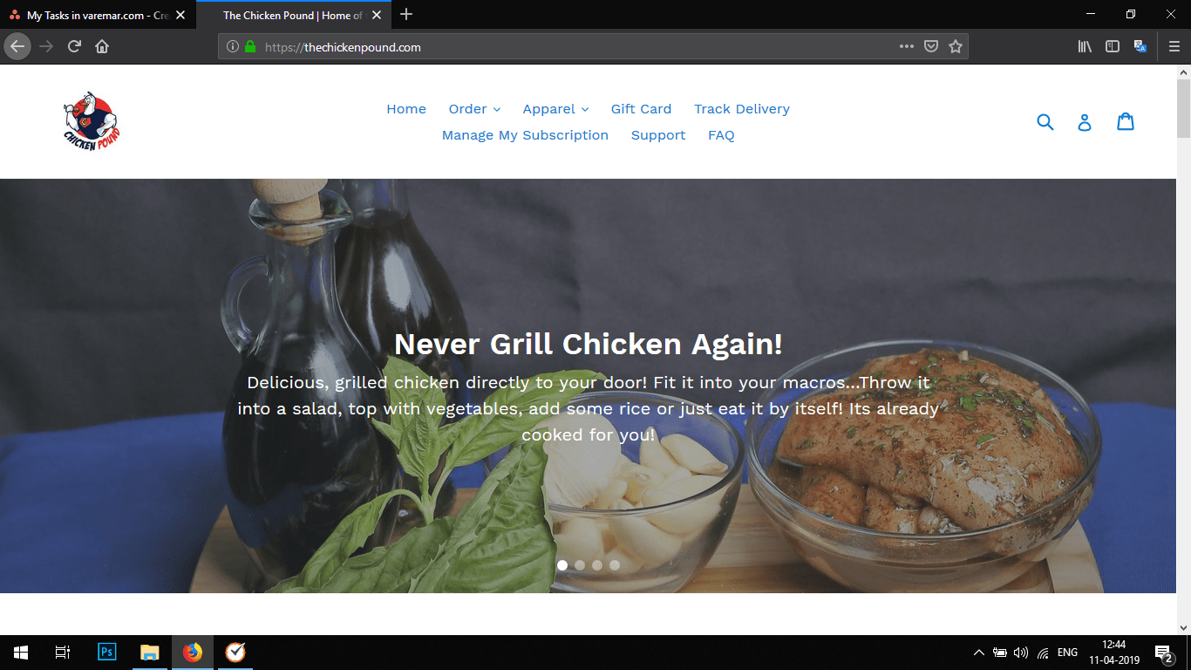Open the site search magnifier icon
Image resolution: width=1191 pixels, height=670 pixels.
tap(1045, 122)
